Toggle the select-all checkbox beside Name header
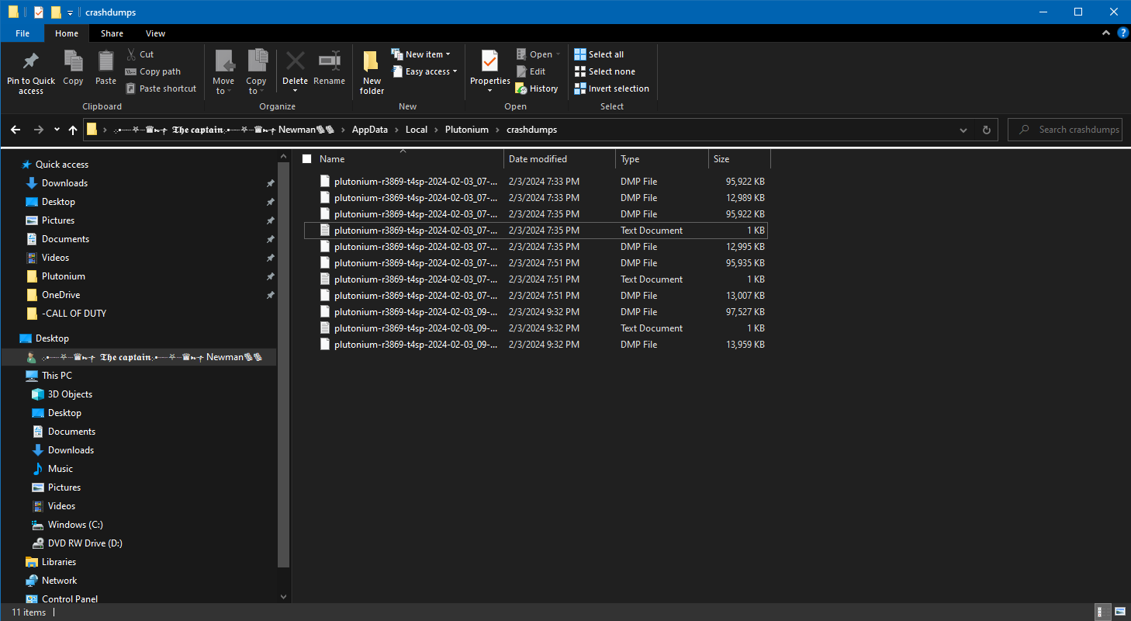This screenshot has width=1131, height=621. pyautogui.click(x=306, y=159)
